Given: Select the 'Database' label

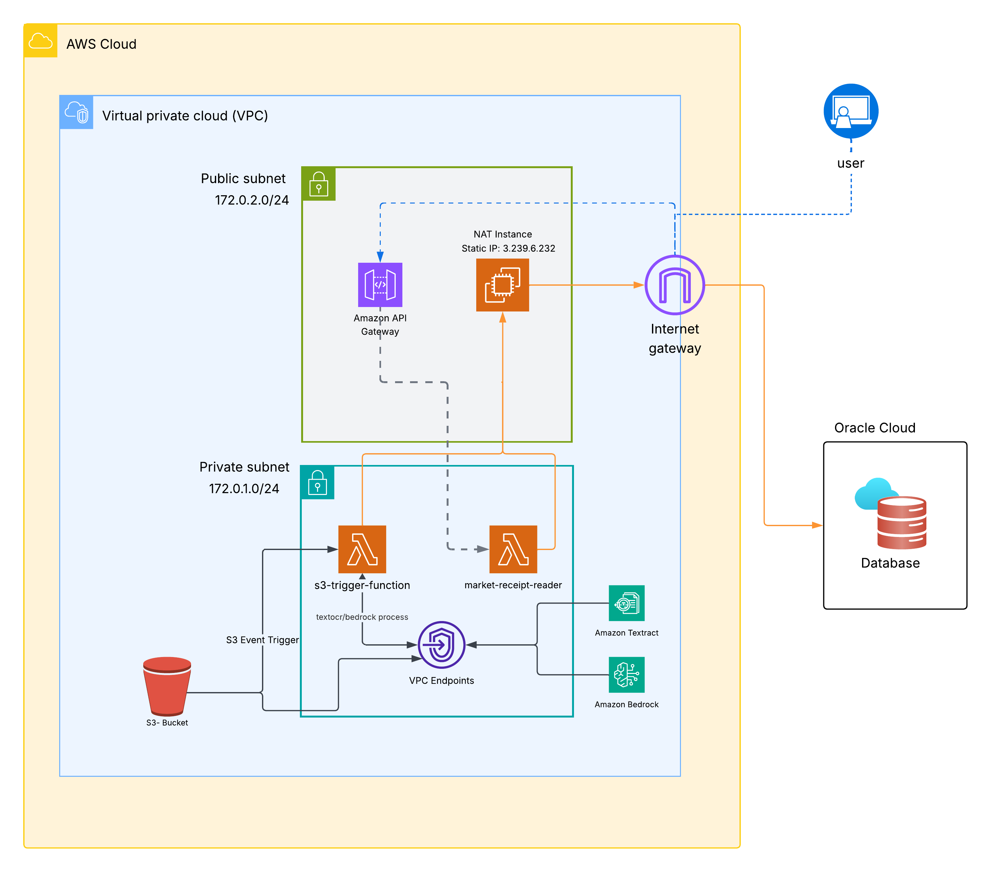Looking at the screenshot, I should (x=890, y=563).
